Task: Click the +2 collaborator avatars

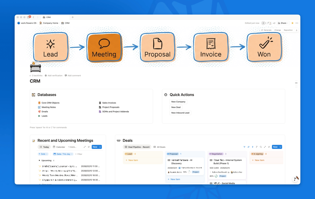Action: point(269,23)
